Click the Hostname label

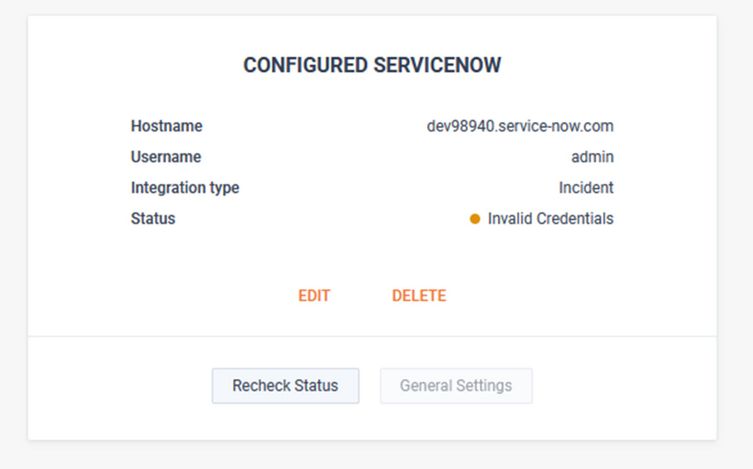(x=166, y=126)
